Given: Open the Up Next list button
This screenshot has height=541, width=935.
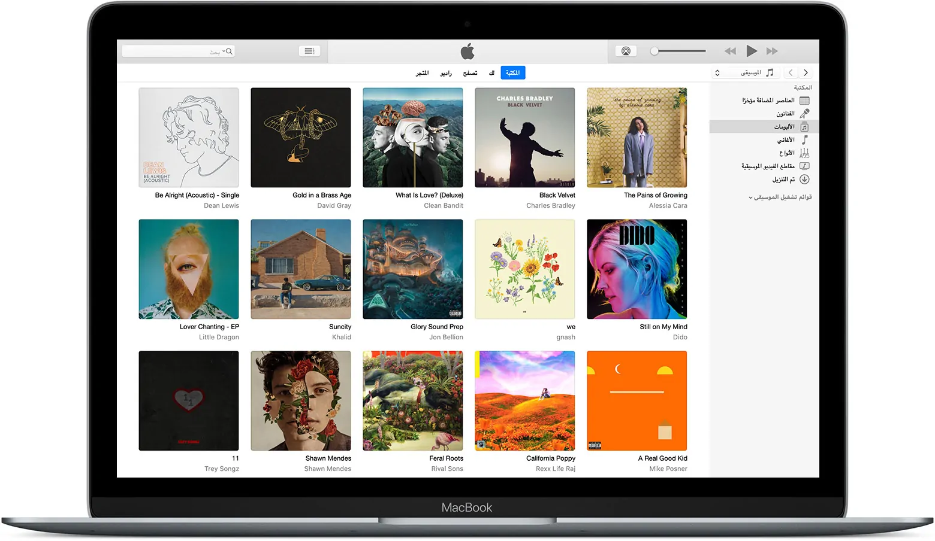Looking at the screenshot, I should [309, 51].
